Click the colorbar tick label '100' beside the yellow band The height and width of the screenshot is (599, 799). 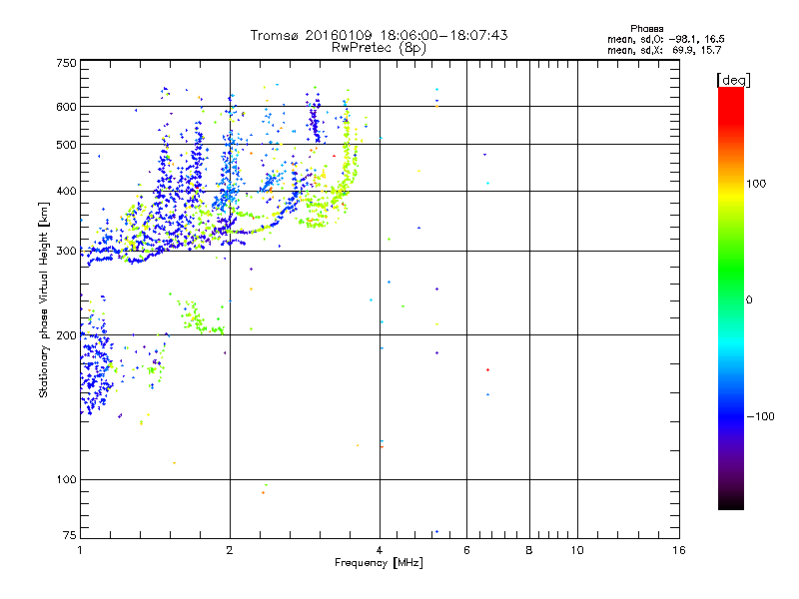[x=756, y=184]
